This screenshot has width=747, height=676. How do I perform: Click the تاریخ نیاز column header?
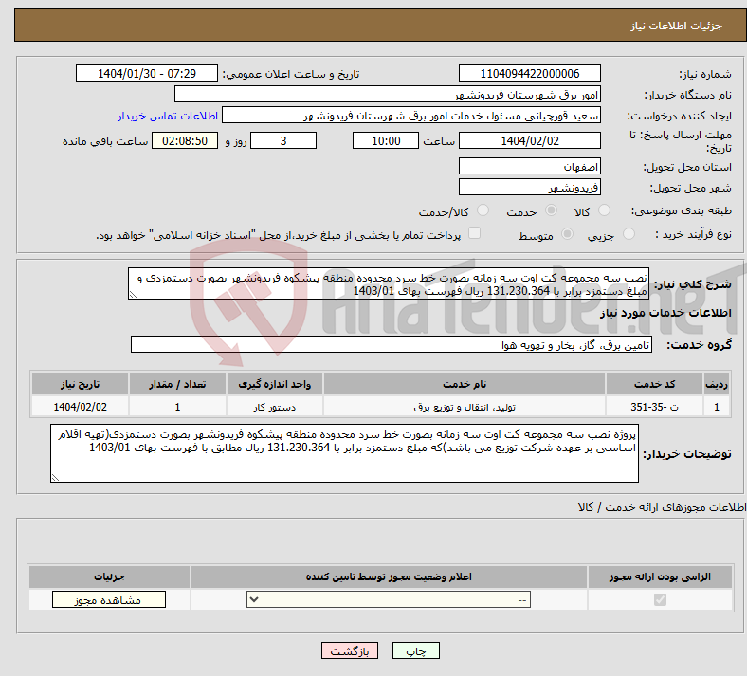[80, 384]
